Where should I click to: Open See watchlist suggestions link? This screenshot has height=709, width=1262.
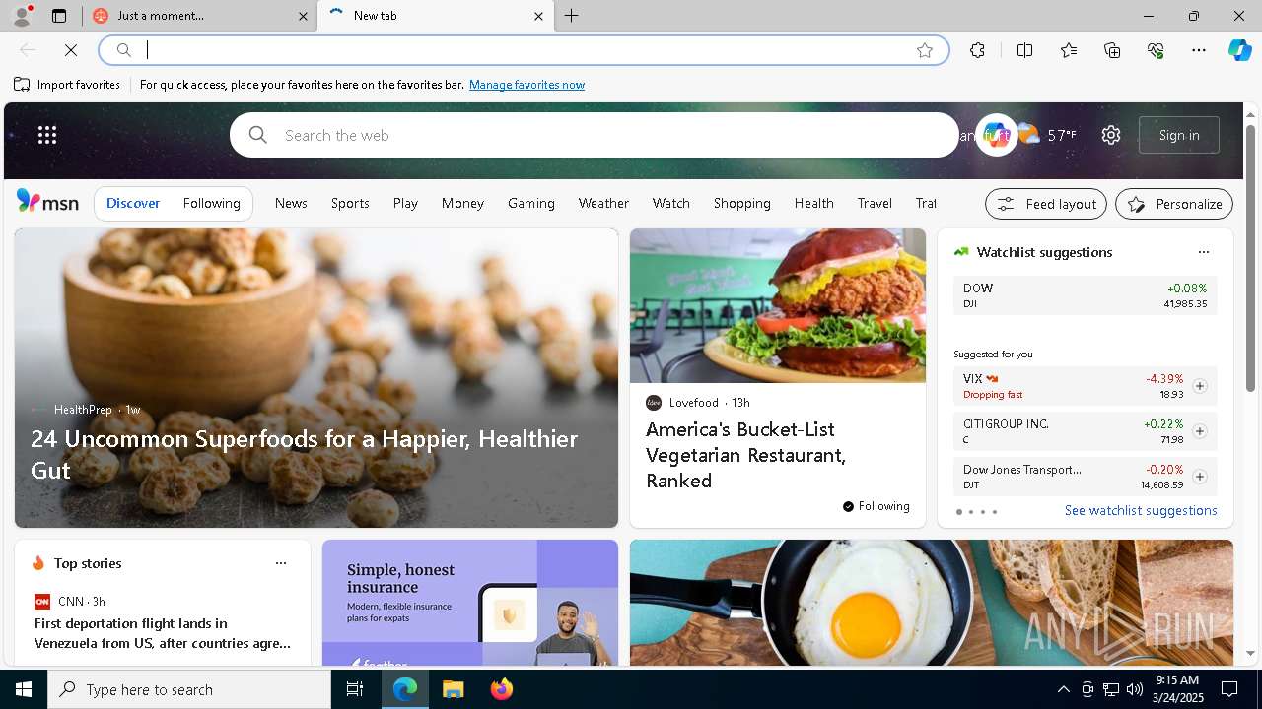[1141, 510]
